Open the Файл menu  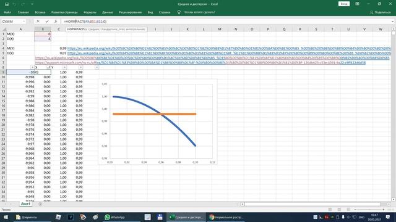tap(7, 12)
